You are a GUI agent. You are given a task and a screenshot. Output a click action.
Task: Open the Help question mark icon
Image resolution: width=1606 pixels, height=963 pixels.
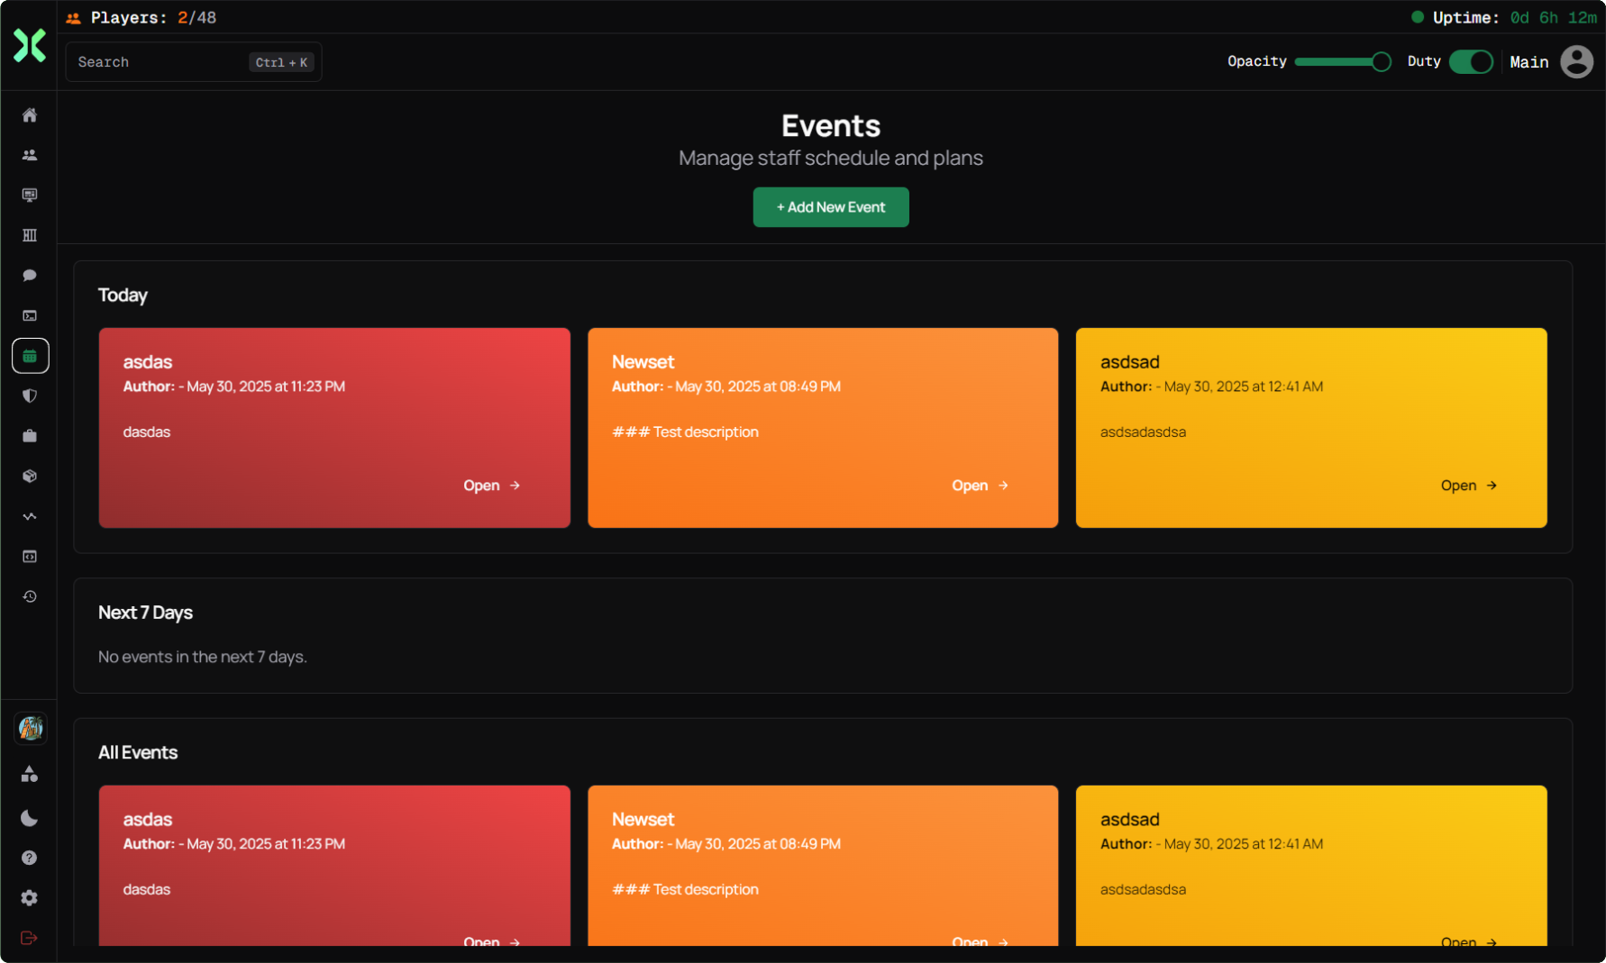[x=29, y=857]
